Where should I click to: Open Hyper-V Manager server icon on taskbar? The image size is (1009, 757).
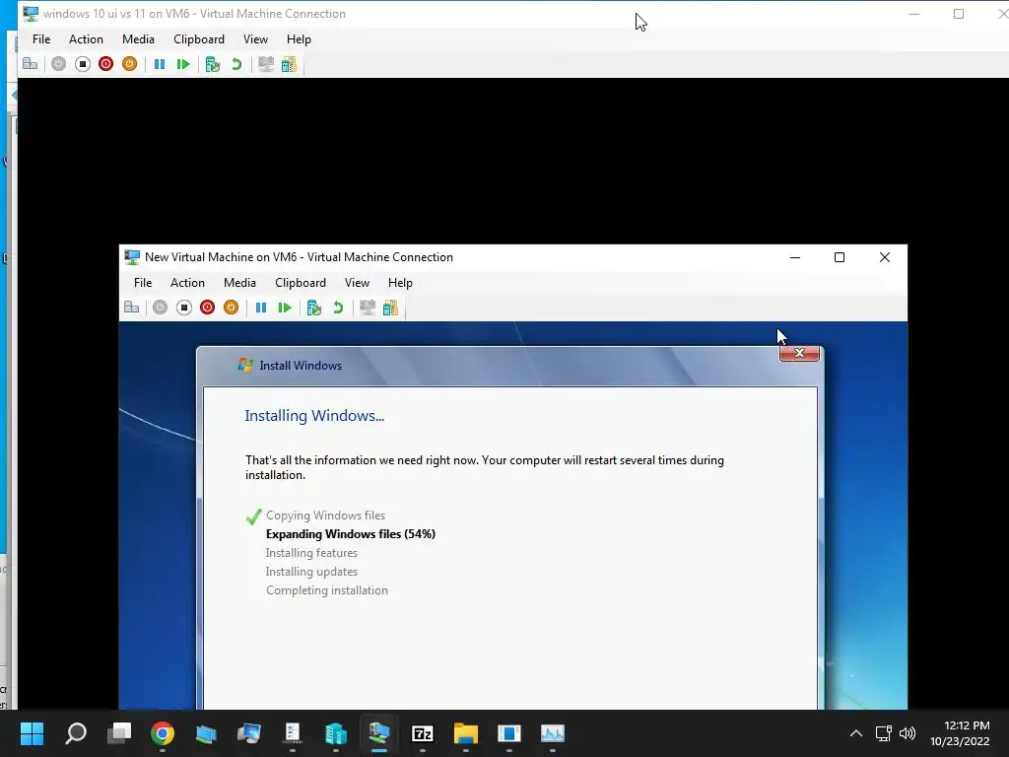pyautogui.click(x=336, y=732)
